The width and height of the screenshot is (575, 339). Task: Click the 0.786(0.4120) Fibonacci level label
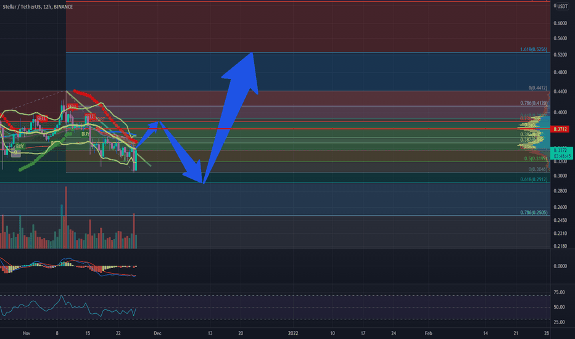(x=534, y=103)
